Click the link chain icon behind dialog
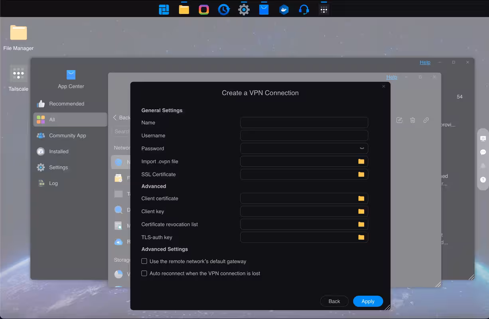Viewport: 489px width, 319px height. 426,120
